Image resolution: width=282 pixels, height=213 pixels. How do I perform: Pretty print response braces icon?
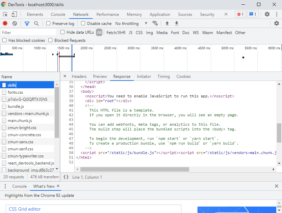tap(66, 177)
